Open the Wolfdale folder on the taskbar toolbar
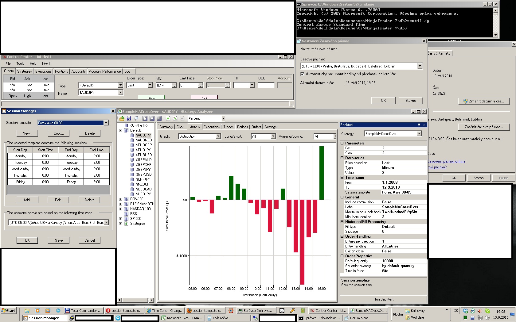This screenshot has width=516, height=322. [415, 318]
